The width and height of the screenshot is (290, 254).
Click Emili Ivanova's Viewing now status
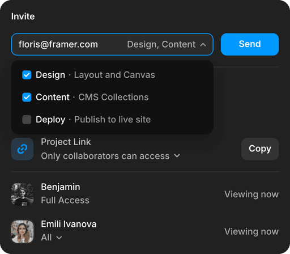251,231
